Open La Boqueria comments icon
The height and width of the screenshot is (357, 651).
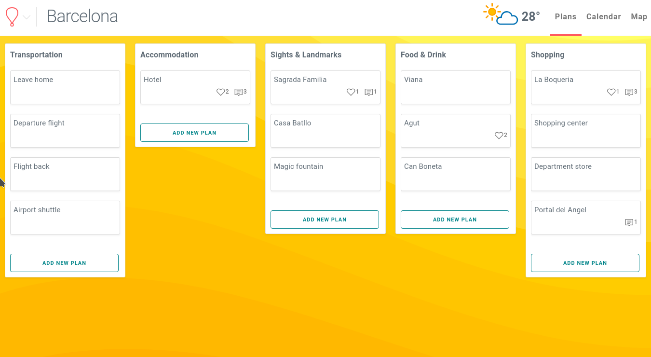(629, 92)
